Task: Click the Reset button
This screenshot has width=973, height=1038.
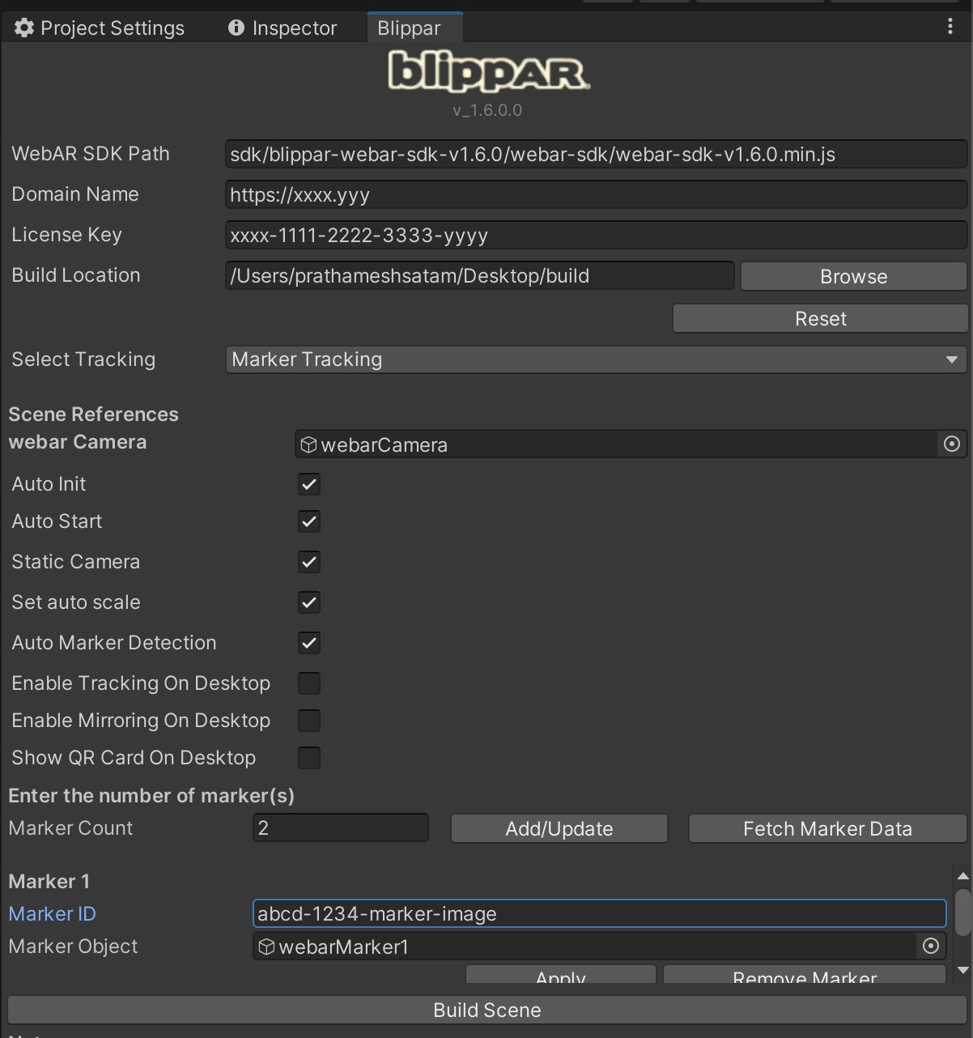Action: [820, 319]
